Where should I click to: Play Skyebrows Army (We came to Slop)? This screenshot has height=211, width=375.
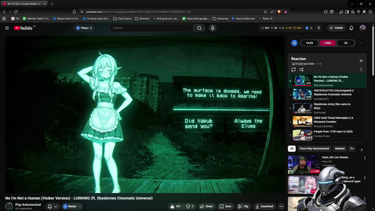(327, 108)
